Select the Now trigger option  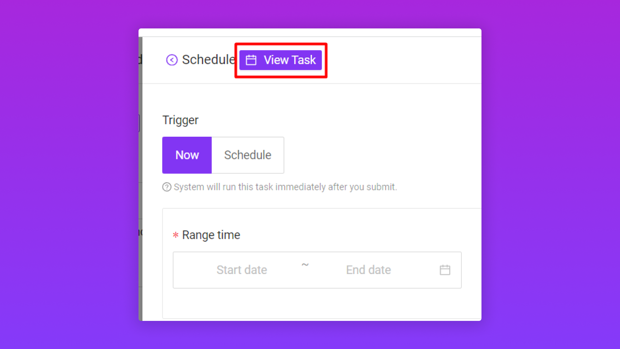tap(187, 155)
